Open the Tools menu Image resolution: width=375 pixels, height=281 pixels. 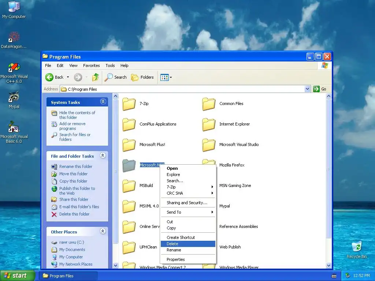click(110, 65)
